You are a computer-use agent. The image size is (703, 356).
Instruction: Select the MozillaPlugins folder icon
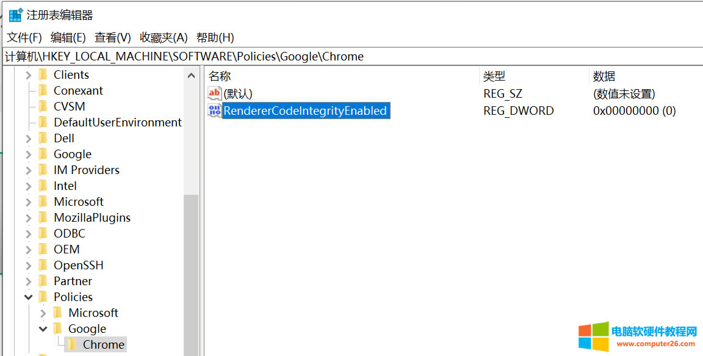[43, 217]
